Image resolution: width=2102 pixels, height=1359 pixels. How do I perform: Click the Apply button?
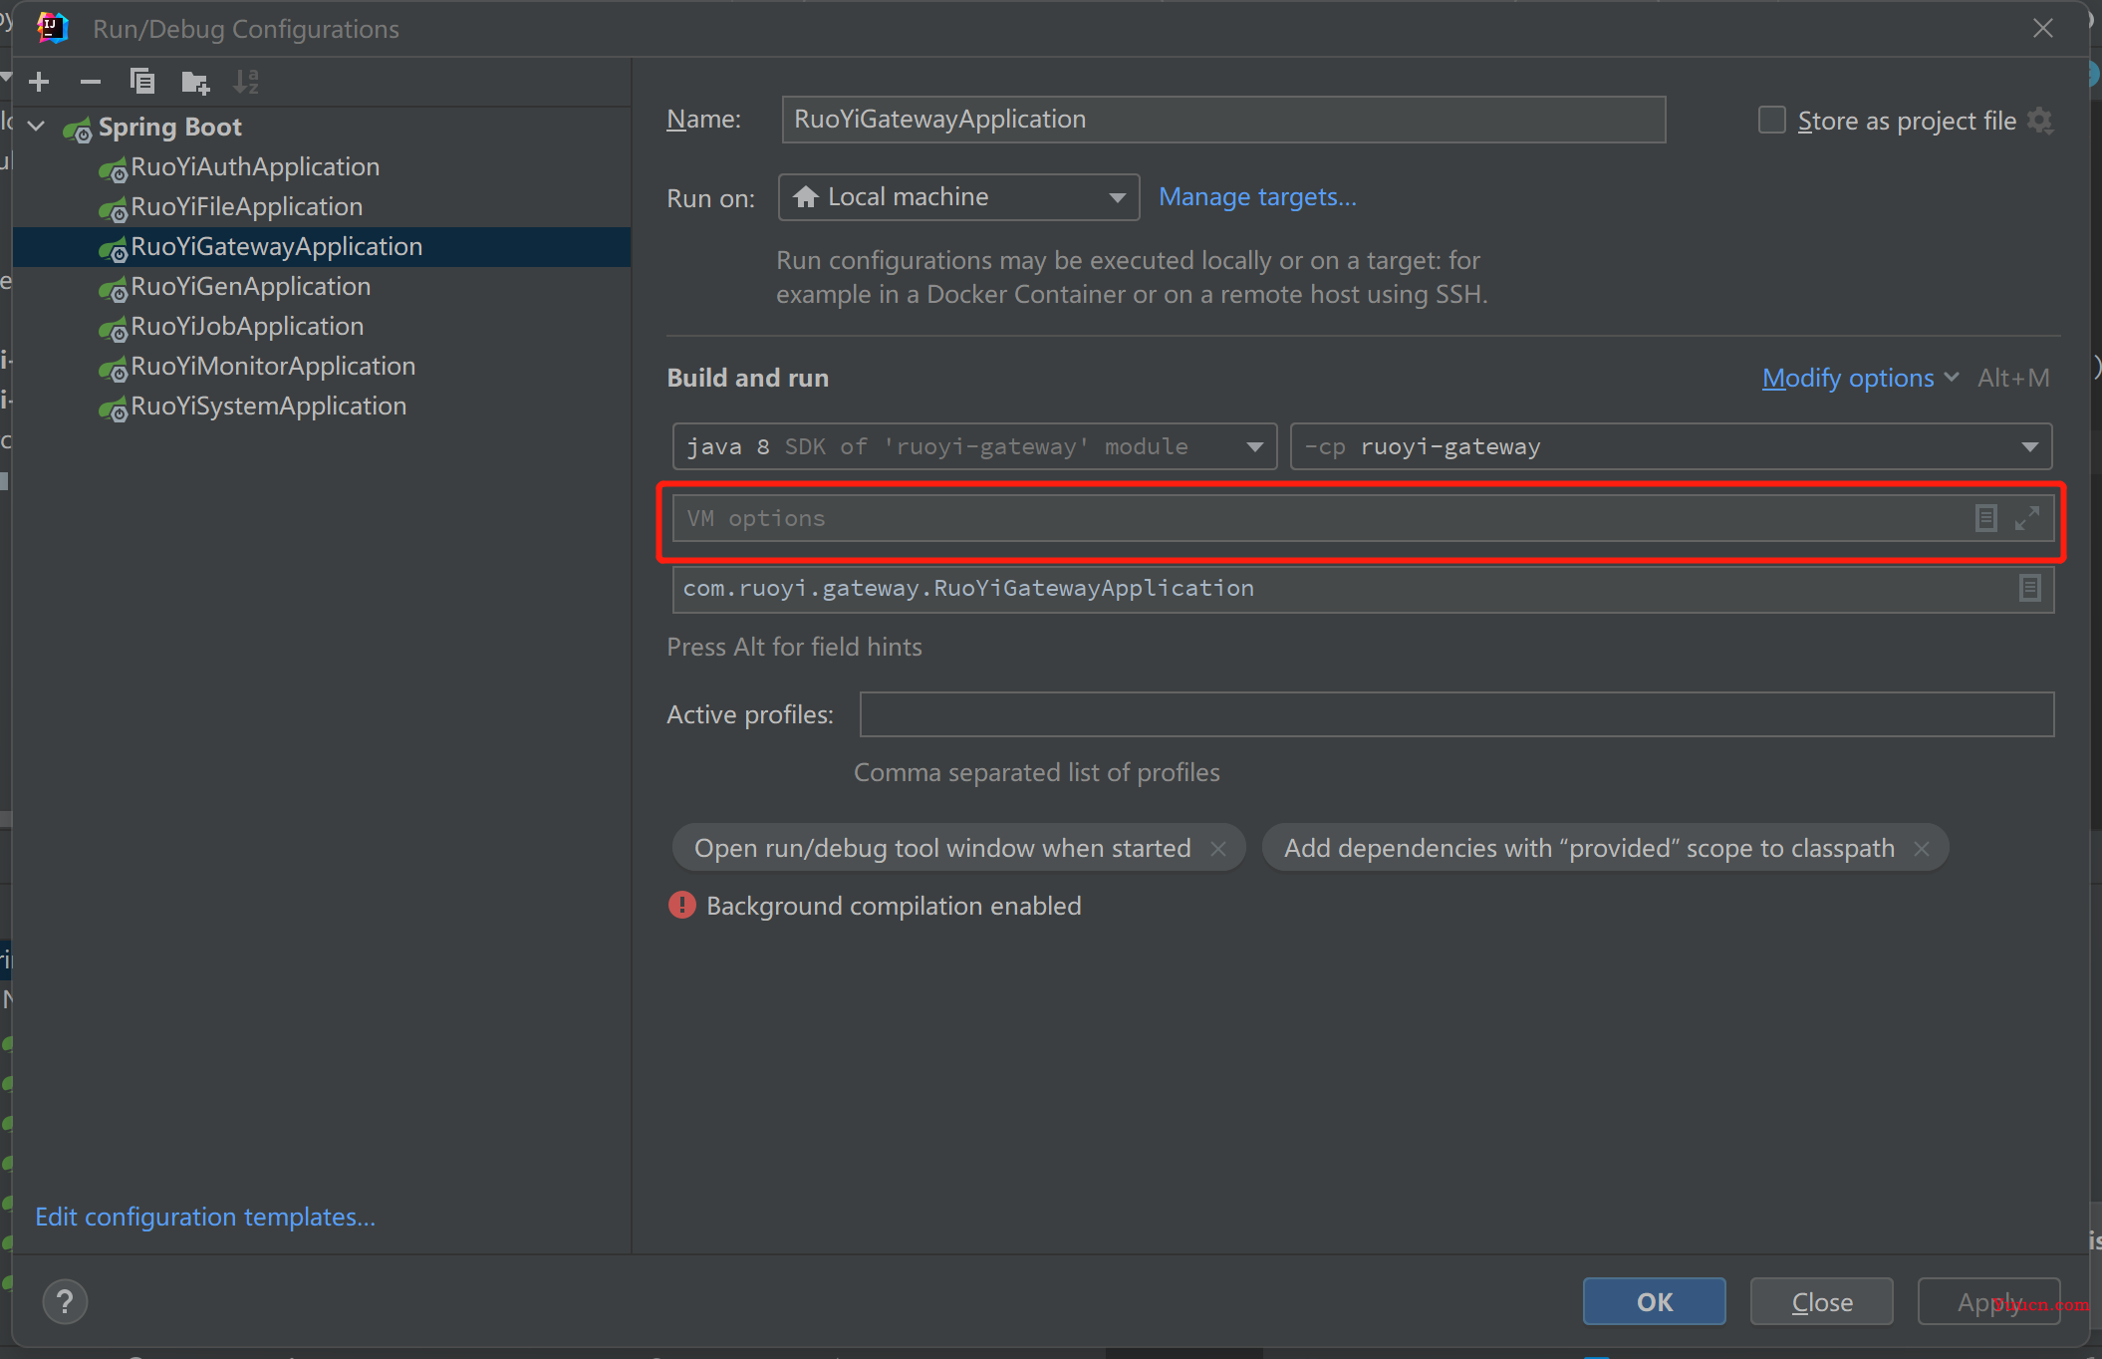pos(1989,1301)
